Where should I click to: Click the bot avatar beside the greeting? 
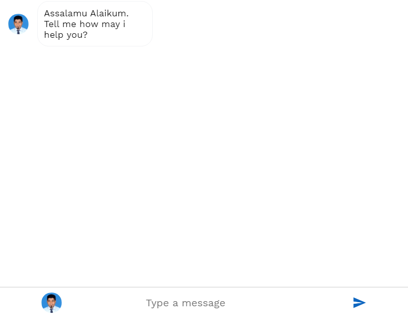(18, 24)
